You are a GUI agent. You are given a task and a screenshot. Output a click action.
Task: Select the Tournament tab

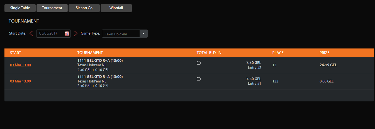[52, 8]
